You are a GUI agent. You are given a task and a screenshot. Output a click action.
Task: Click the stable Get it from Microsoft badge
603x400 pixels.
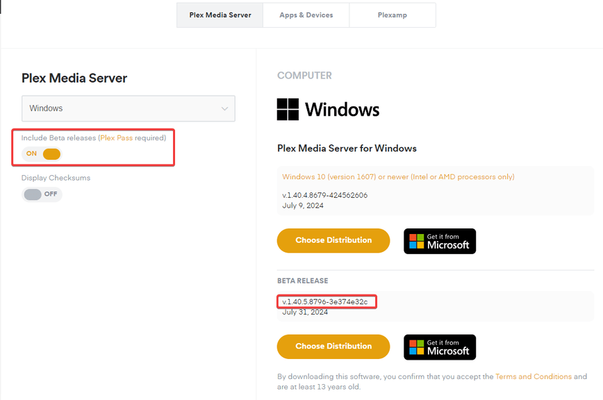440,241
